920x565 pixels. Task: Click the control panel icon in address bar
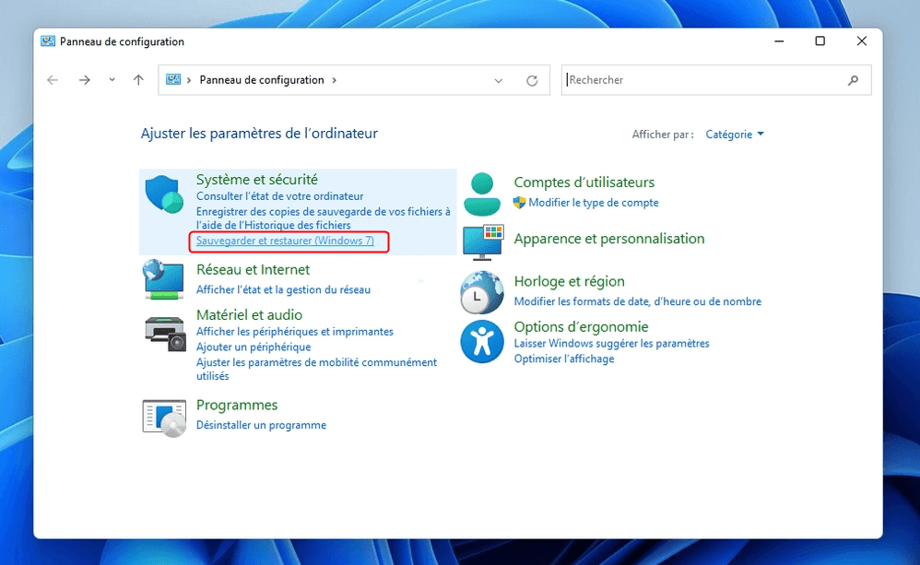tap(173, 79)
